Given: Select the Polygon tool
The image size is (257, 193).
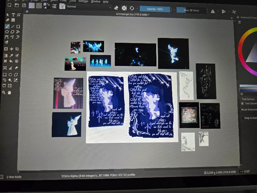Looking at the screenshot, I should coord(13,32).
